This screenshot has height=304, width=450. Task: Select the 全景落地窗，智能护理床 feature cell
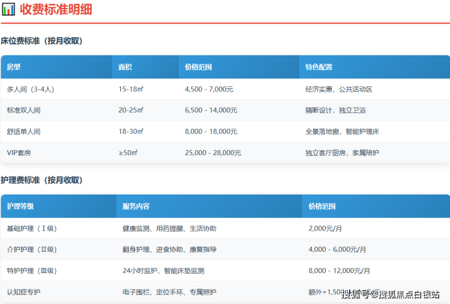coord(342,131)
